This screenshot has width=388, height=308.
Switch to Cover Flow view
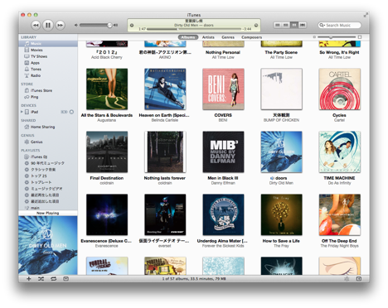click(303, 25)
